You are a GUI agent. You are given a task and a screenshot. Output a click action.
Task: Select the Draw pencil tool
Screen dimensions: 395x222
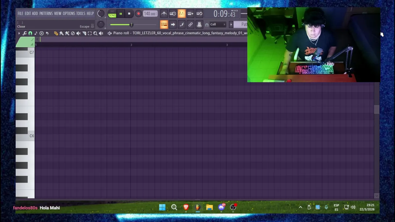[x=56, y=33]
